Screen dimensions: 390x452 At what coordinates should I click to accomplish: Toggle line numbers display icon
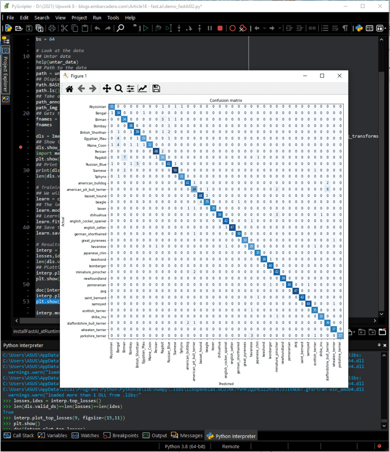tap(325, 28)
